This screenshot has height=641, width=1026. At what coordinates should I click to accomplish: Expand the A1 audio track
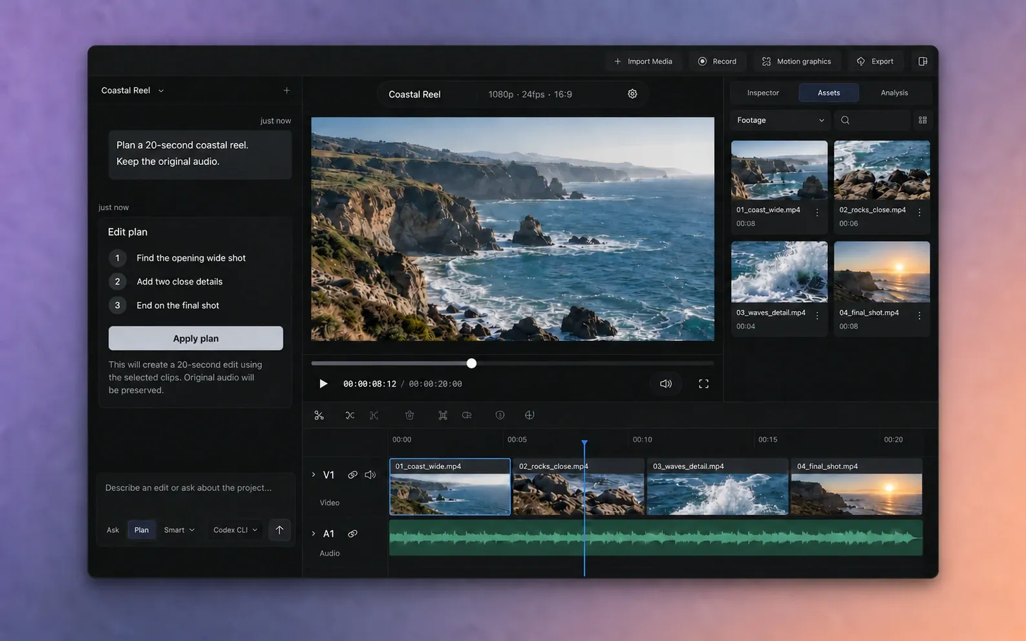tap(314, 534)
